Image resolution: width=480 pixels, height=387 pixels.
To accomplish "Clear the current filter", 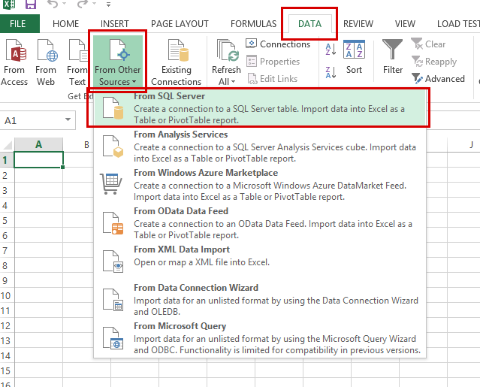I will pyautogui.click(x=429, y=44).
